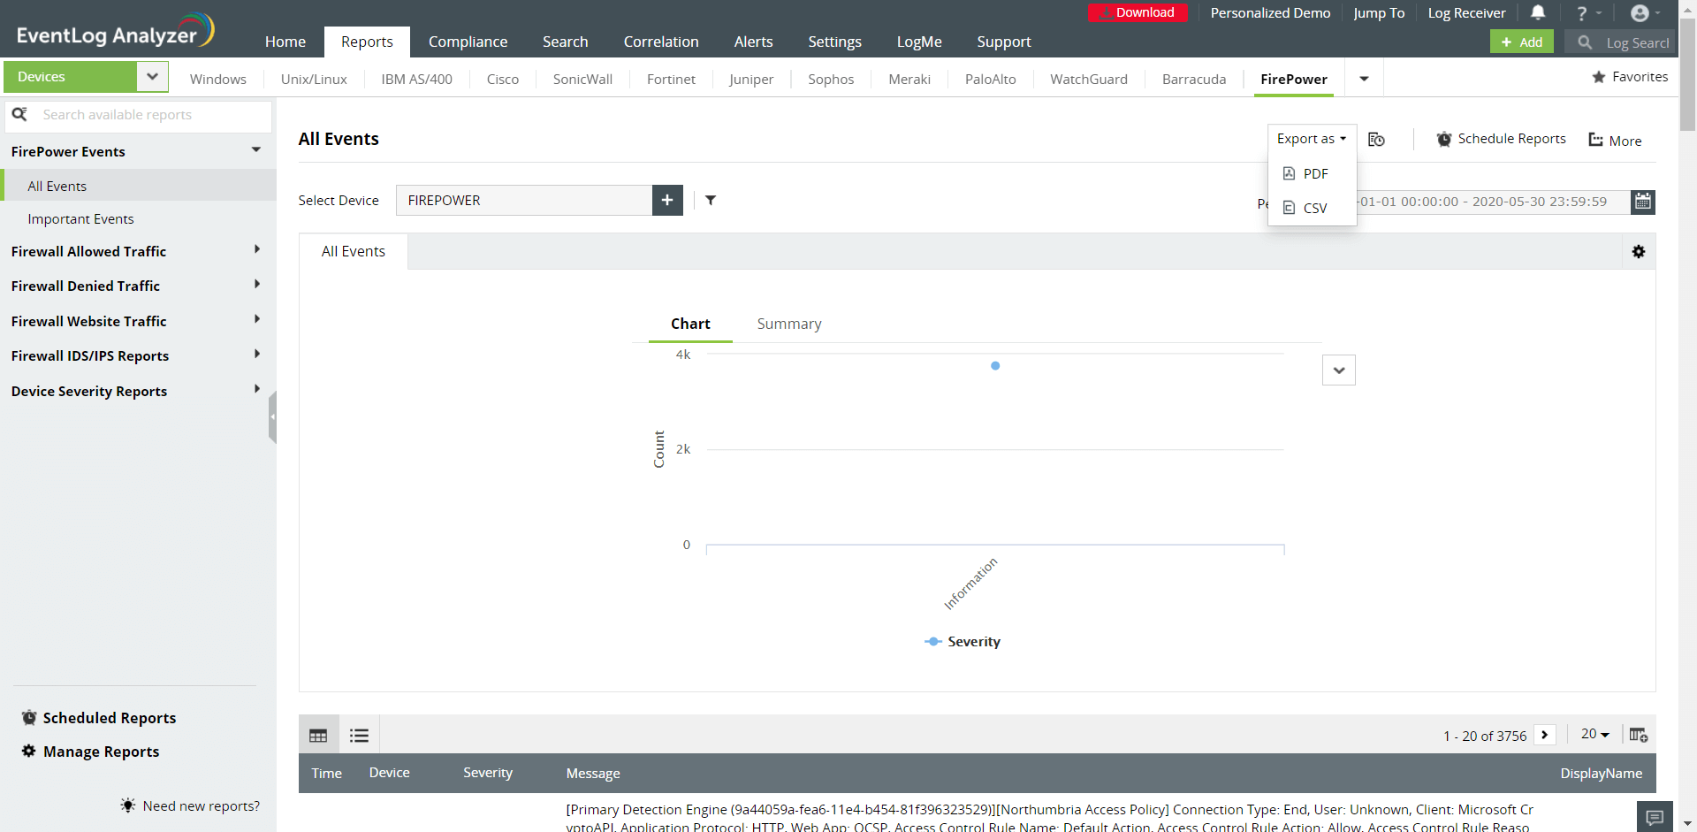Click the green Add button

tap(1522, 42)
